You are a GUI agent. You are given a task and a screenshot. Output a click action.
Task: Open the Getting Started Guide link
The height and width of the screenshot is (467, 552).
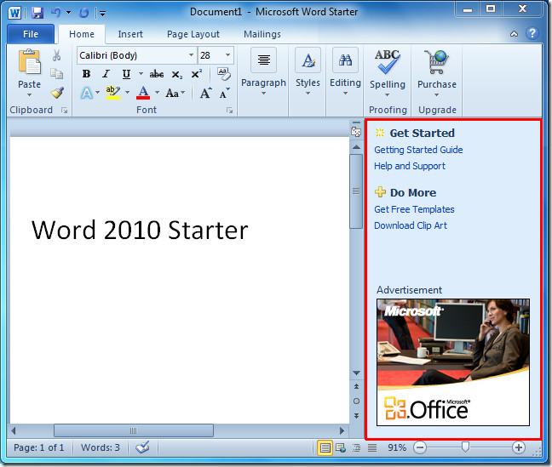pos(418,150)
